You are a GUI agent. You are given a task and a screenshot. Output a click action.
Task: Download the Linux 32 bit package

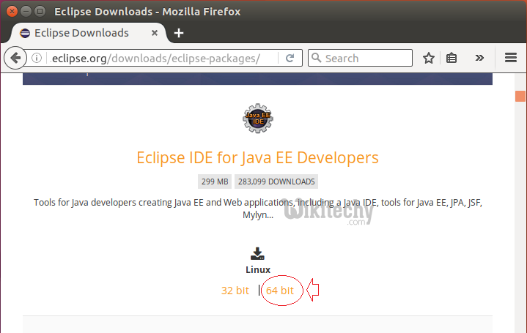(235, 291)
